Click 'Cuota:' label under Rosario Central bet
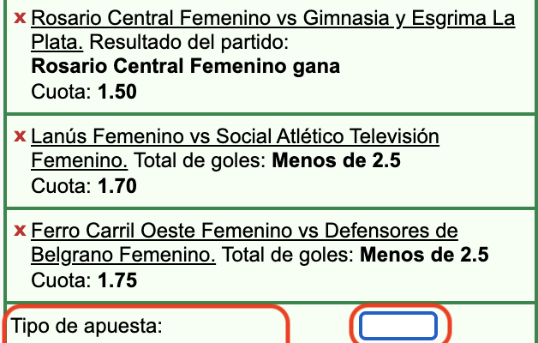Image resolution: width=538 pixels, height=343 pixels. pos(61,90)
